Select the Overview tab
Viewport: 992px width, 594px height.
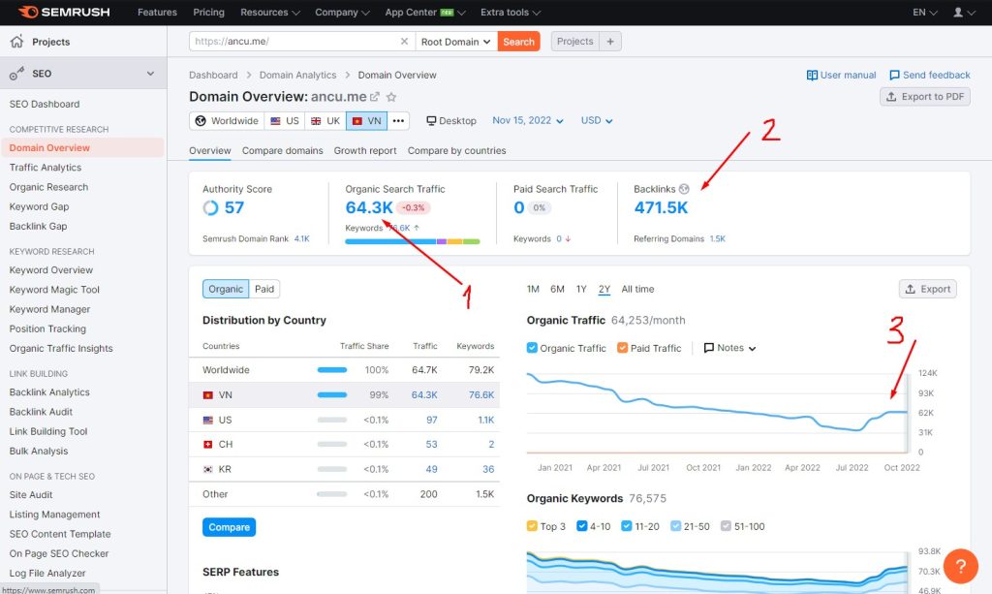pos(210,150)
